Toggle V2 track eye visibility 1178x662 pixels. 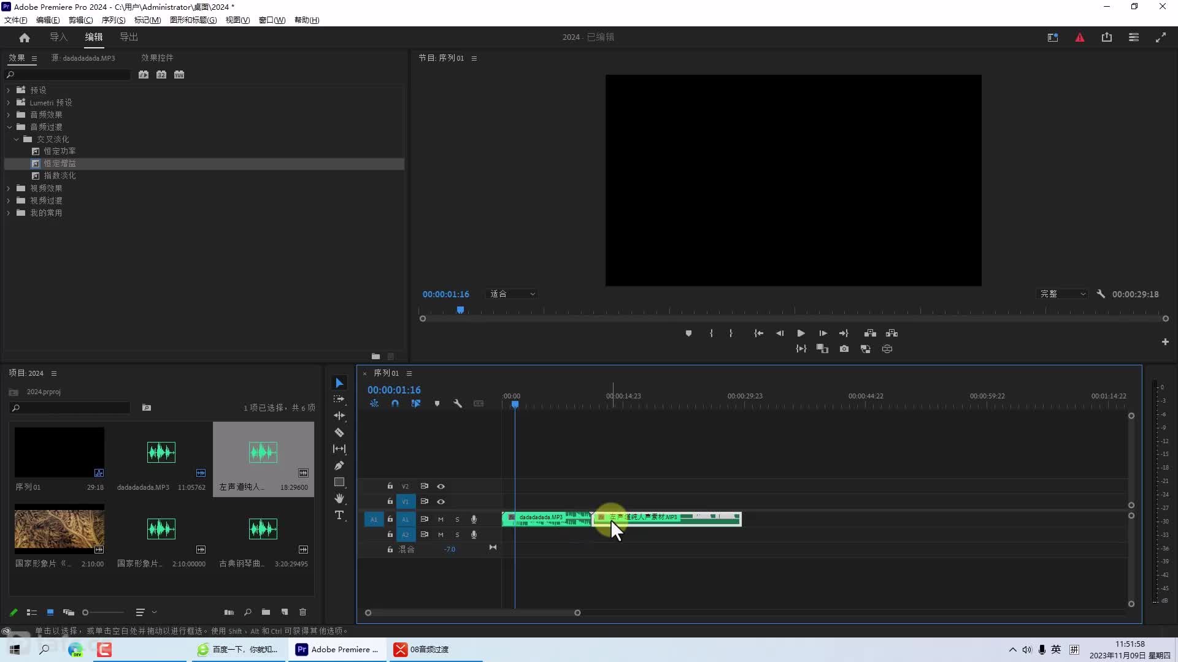click(441, 487)
